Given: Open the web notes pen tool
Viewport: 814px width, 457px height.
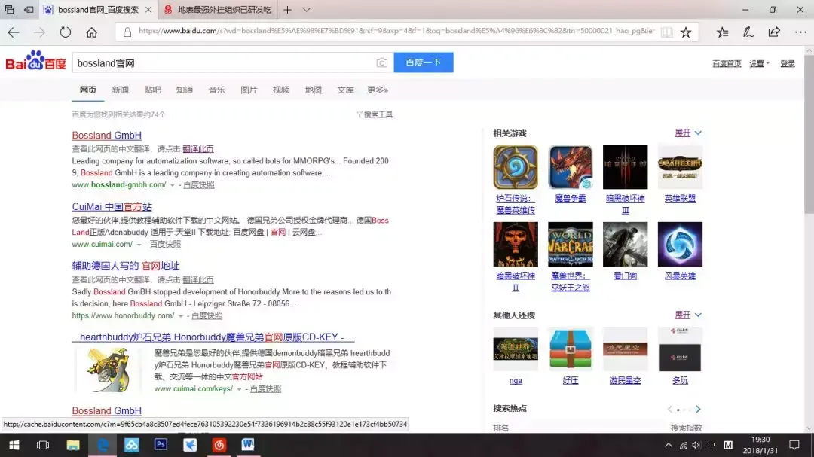Looking at the screenshot, I should pyautogui.click(x=748, y=32).
